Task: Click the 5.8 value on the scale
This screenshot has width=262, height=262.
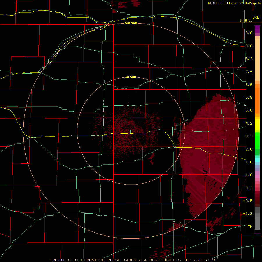Action: [249, 98]
